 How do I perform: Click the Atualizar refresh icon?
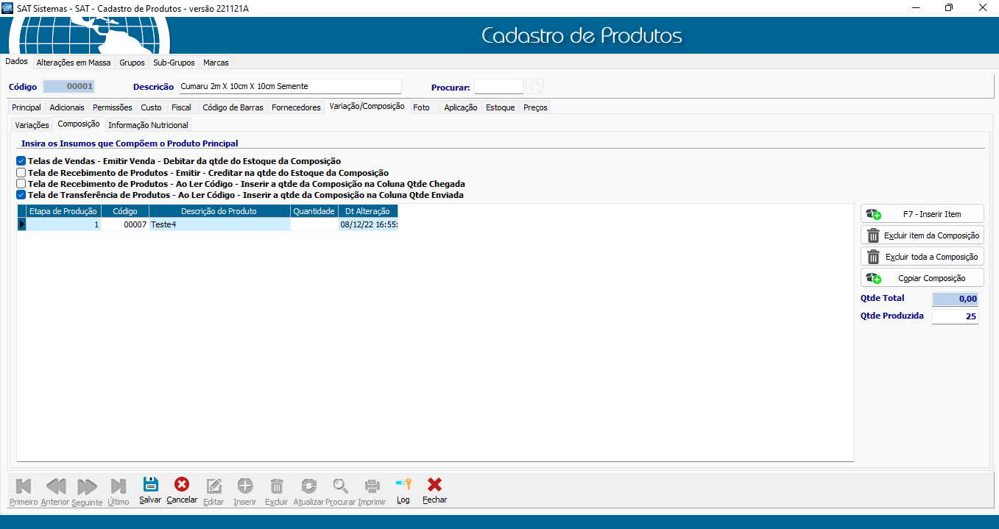(308, 486)
